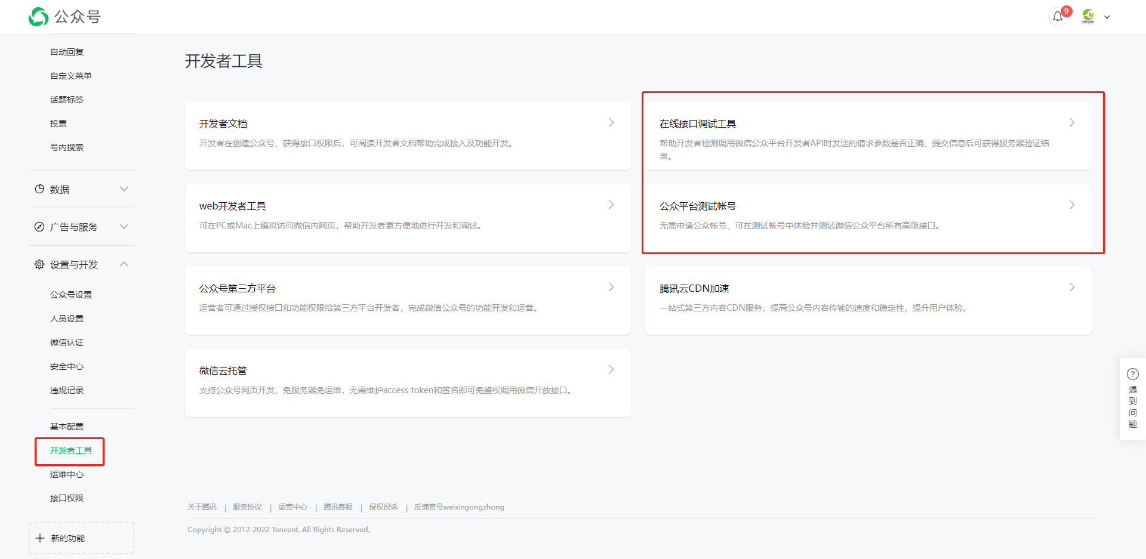Click the 广告与服务 menu label
The height and width of the screenshot is (559, 1146).
(x=74, y=227)
